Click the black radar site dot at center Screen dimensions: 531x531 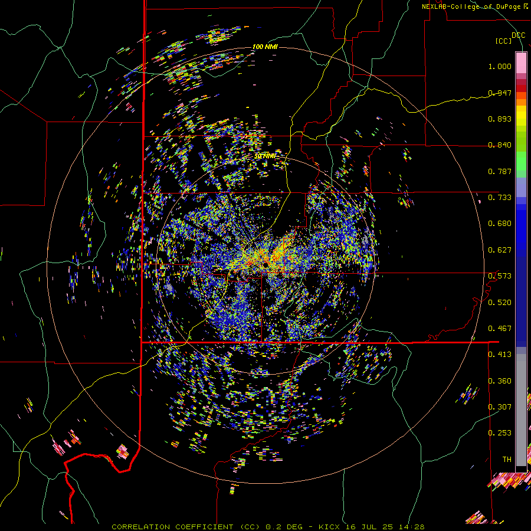[265, 264]
